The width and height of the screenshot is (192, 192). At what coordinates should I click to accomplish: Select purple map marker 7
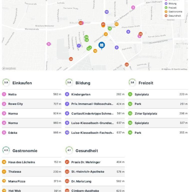79,46
